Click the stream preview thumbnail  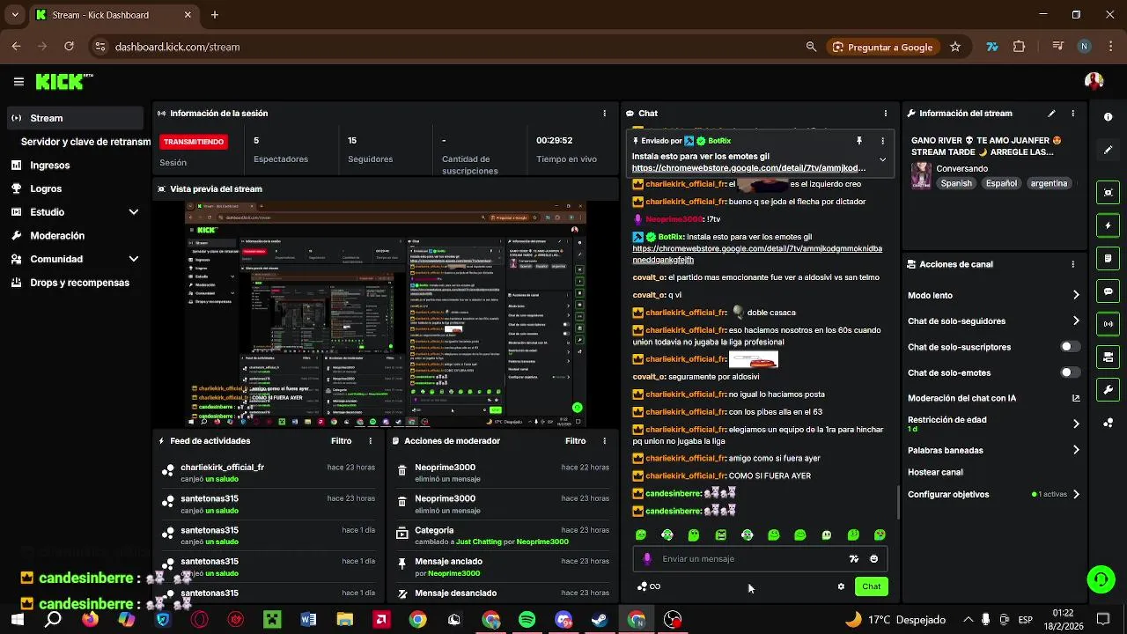tap(386, 314)
